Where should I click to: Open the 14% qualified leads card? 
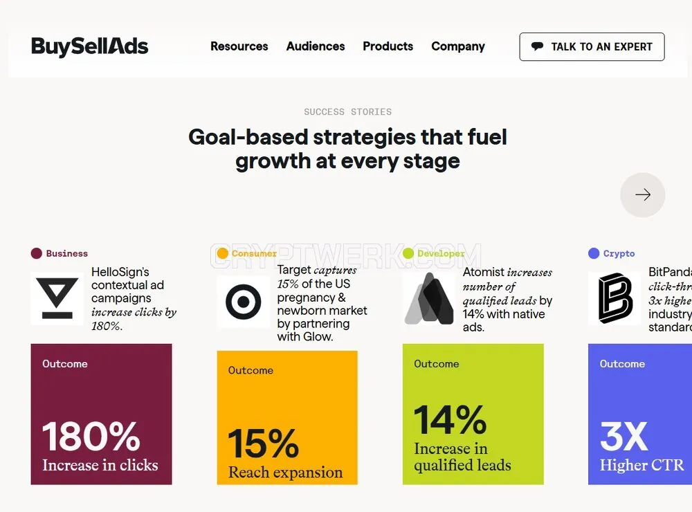click(x=473, y=414)
